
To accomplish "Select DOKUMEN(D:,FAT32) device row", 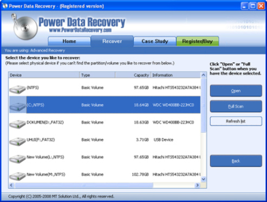I will point(105,123).
